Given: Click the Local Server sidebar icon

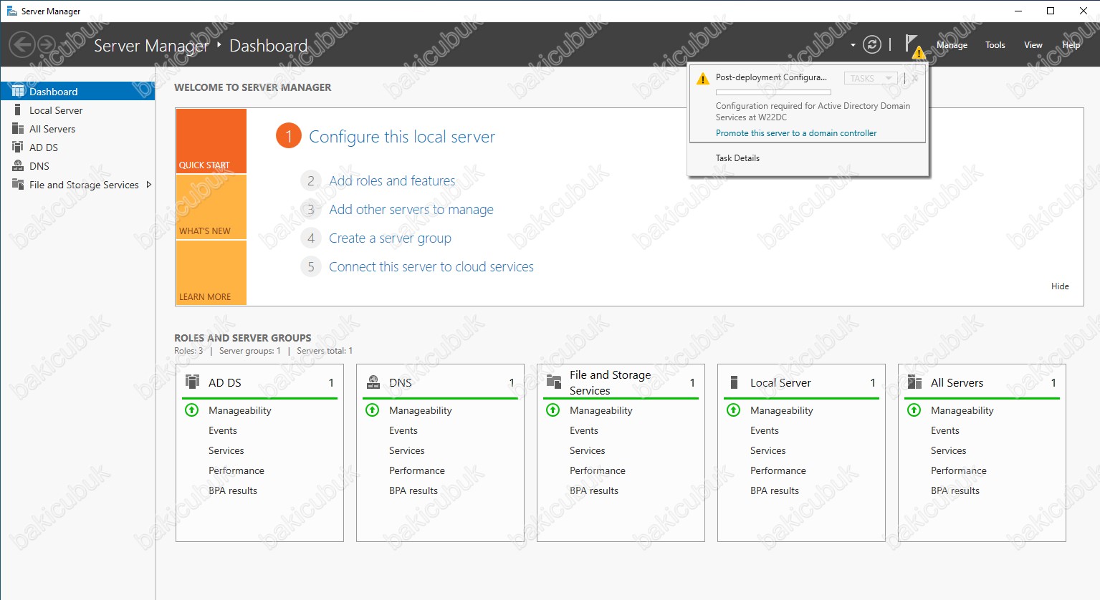Looking at the screenshot, I should pos(17,110).
